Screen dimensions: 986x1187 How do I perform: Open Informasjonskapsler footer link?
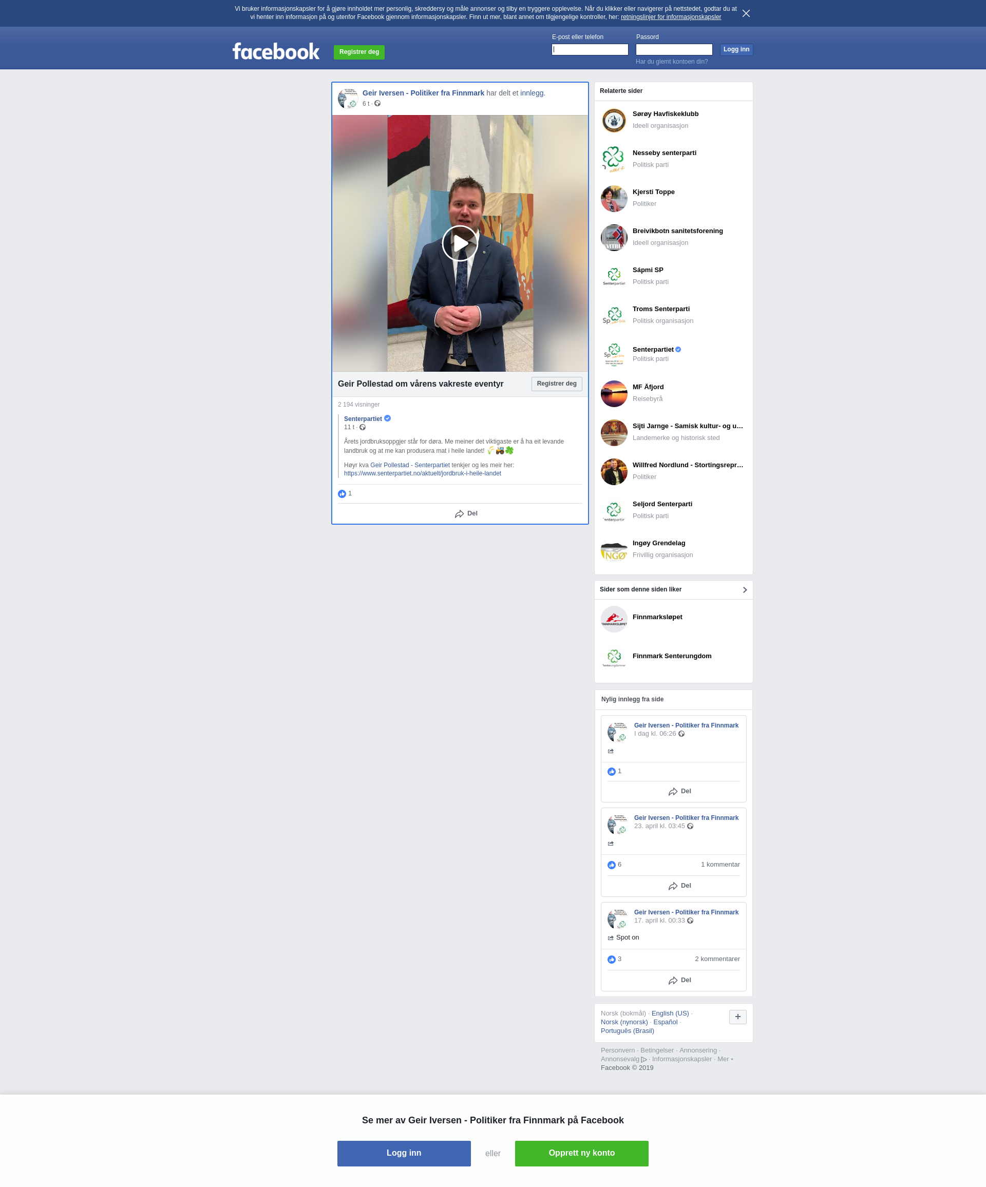tap(682, 1060)
